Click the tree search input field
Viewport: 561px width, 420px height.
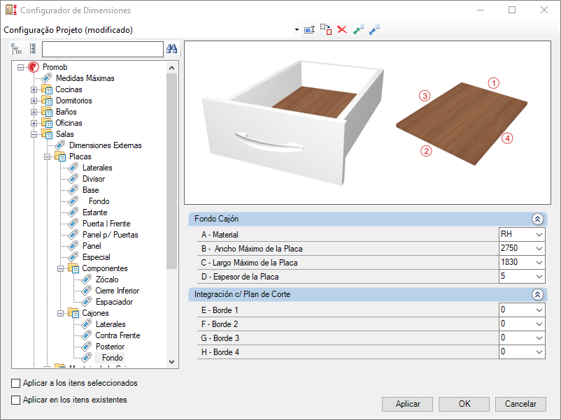pyautogui.click(x=103, y=49)
